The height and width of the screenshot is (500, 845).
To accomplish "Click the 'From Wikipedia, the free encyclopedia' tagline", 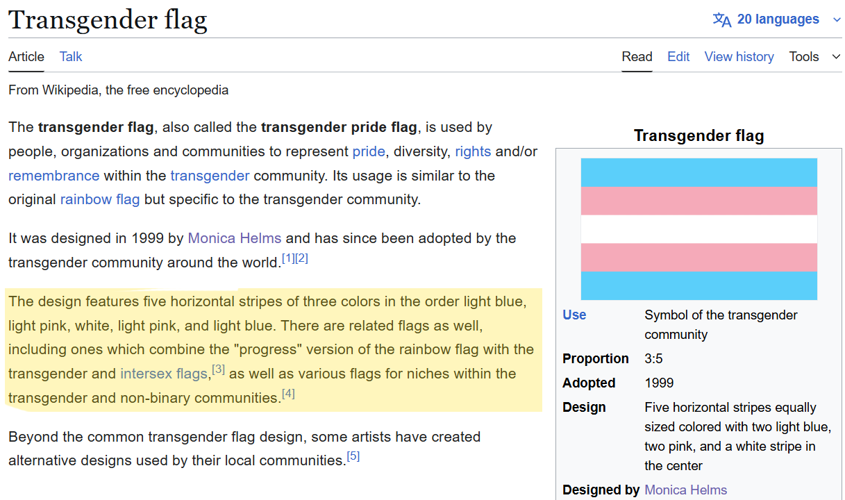I will tap(118, 90).
